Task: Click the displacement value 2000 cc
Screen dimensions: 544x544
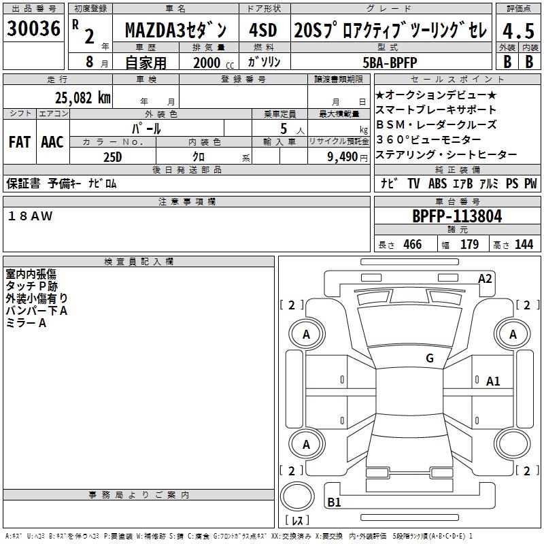Action: pos(214,63)
